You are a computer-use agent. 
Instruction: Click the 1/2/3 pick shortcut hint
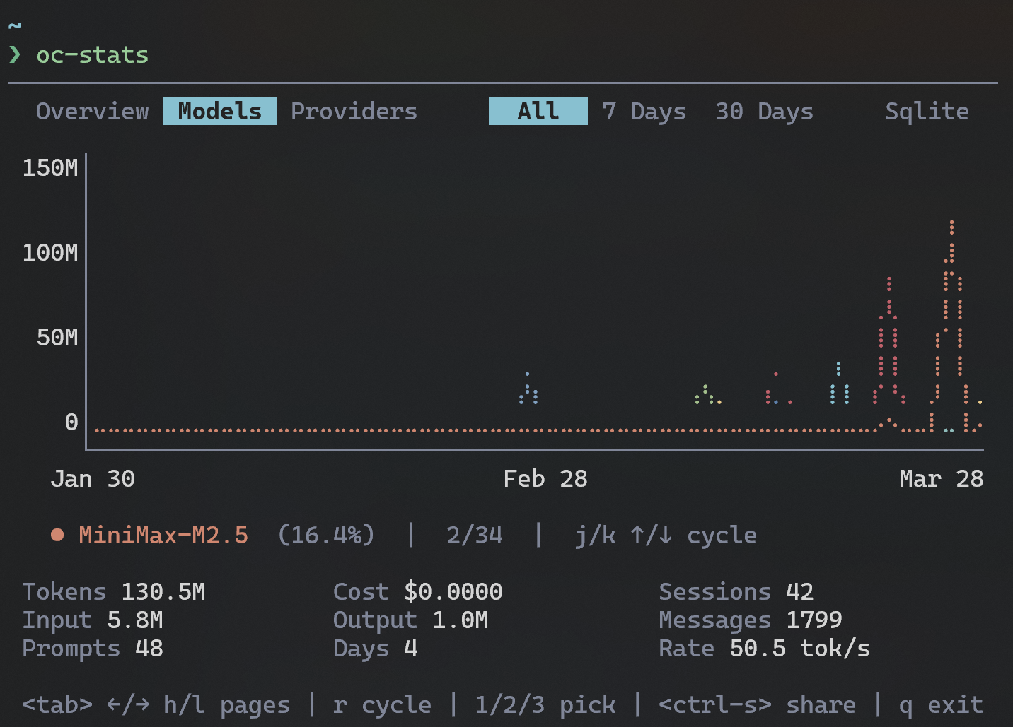click(x=545, y=705)
